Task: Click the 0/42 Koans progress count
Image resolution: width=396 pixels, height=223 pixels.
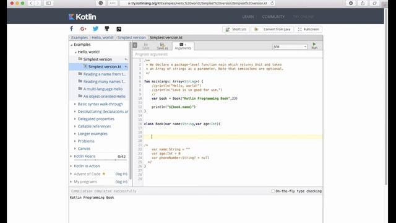Action: [121, 157]
